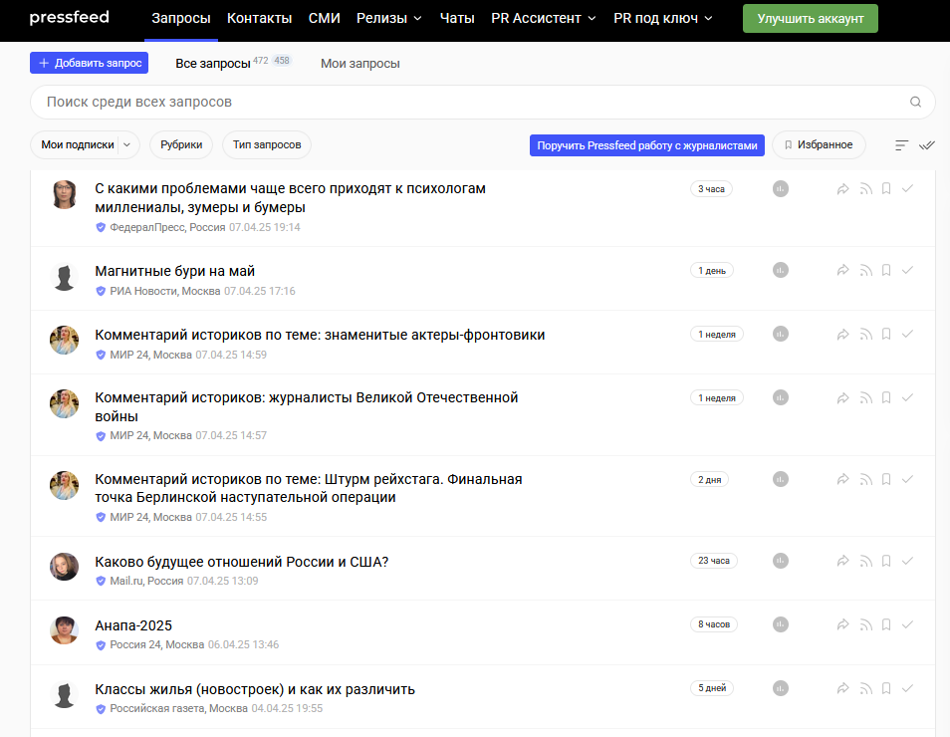The width and height of the screenshot is (950, 737).
Task: Click RSS icon for России и США row
Action: 865,561
